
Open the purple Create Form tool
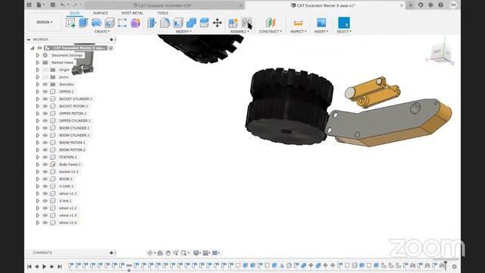click(x=136, y=23)
